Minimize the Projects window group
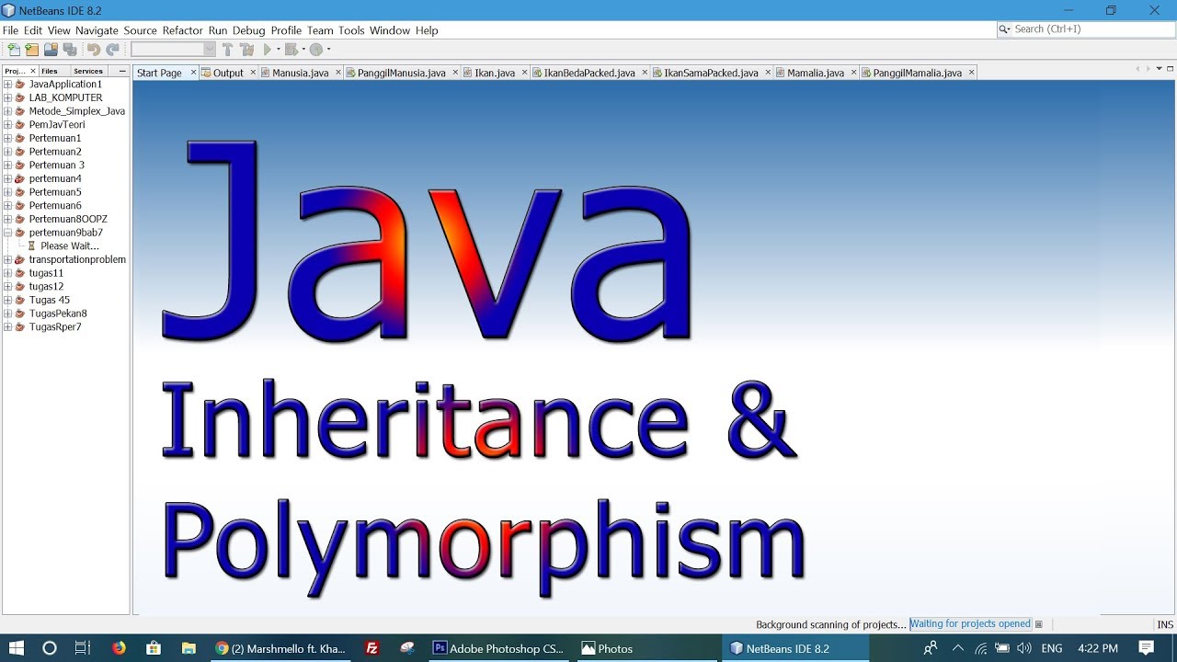1177x662 pixels. click(121, 71)
